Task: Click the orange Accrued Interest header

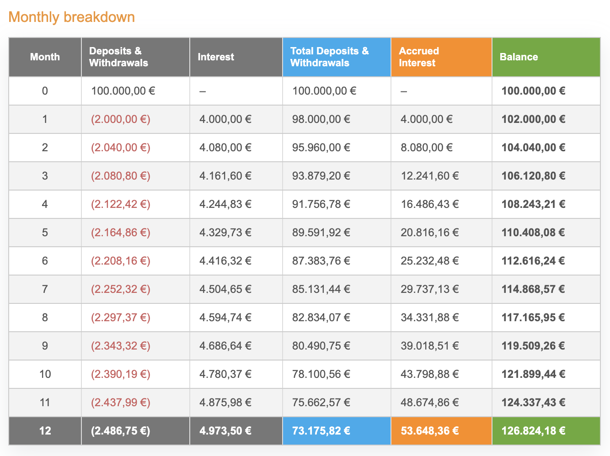Action: click(x=419, y=57)
